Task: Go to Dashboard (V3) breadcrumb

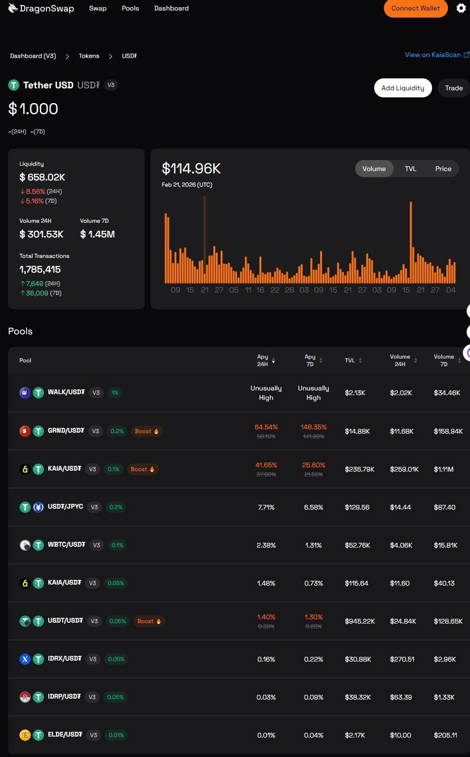Action: tap(33, 56)
